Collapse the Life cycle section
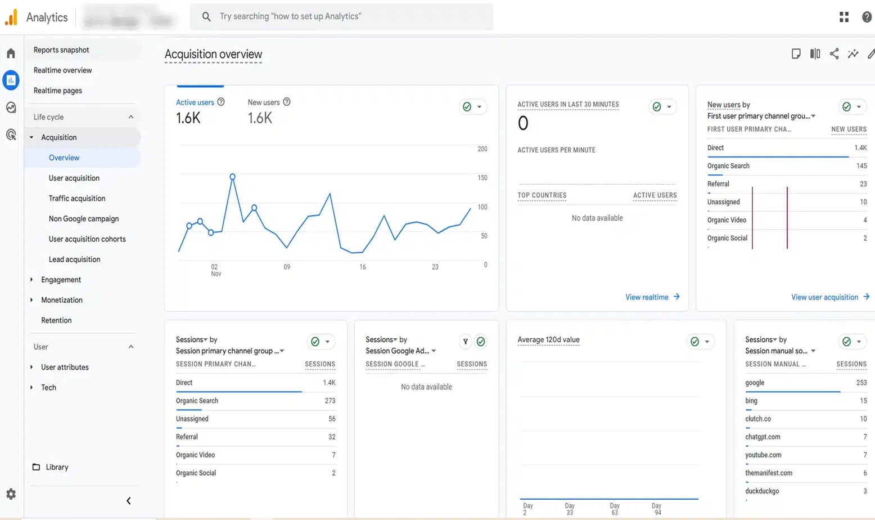 point(131,117)
